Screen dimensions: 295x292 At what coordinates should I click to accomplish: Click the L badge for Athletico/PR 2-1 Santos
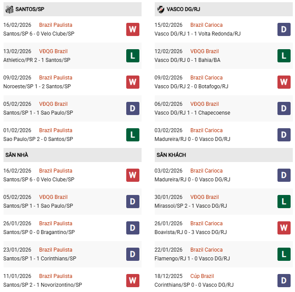132,56
